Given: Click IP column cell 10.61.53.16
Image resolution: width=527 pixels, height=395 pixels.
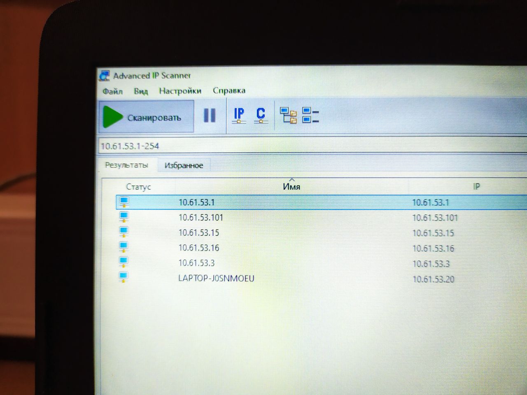Looking at the screenshot, I should pos(433,249).
